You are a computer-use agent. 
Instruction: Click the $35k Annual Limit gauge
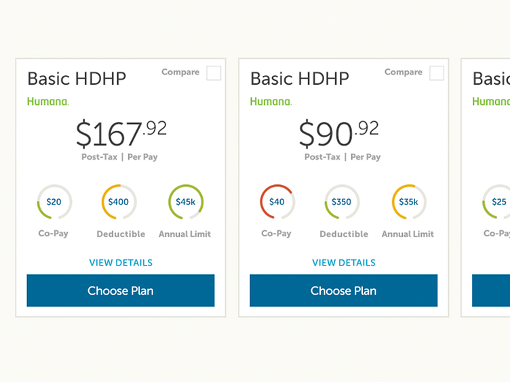click(409, 202)
